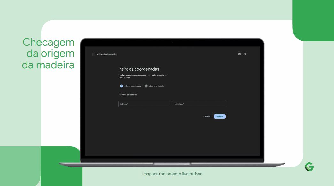Click the Google logo in the corner
This screenshot has height=186, width=334.
[x=309, y=167]
